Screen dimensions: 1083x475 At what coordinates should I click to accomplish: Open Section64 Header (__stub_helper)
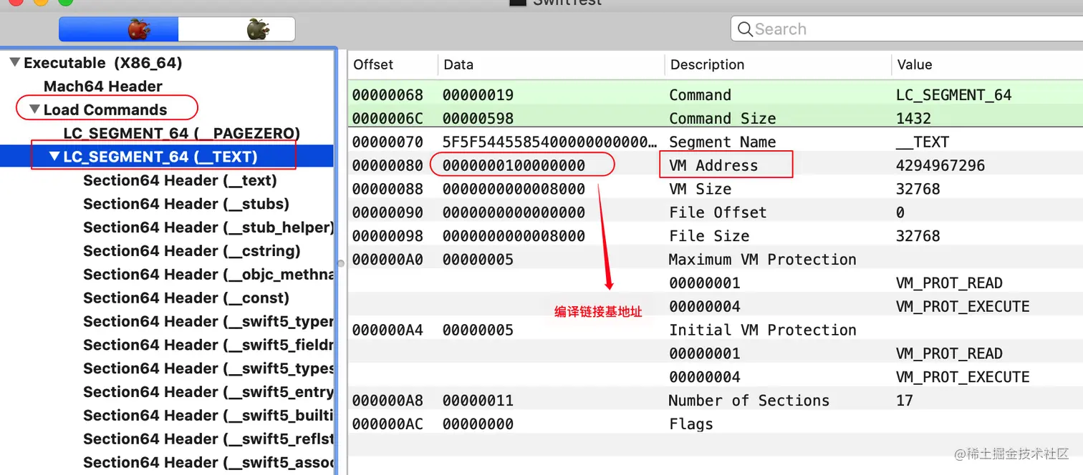[x=208, y=227]
